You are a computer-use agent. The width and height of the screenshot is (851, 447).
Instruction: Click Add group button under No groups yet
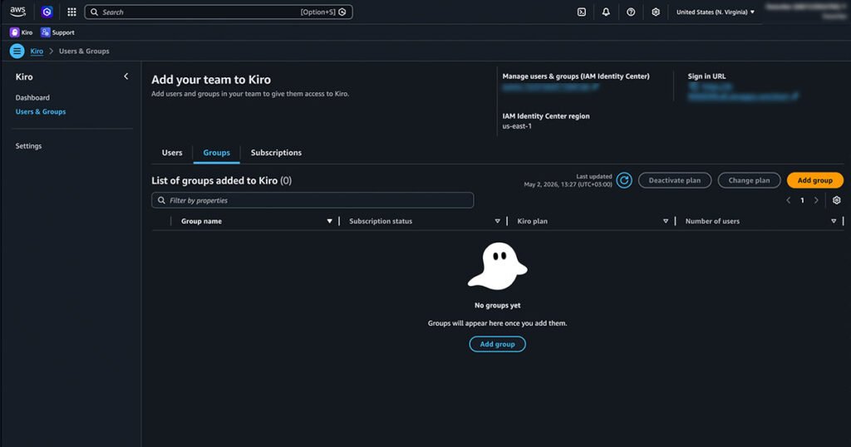coord(497,344)
